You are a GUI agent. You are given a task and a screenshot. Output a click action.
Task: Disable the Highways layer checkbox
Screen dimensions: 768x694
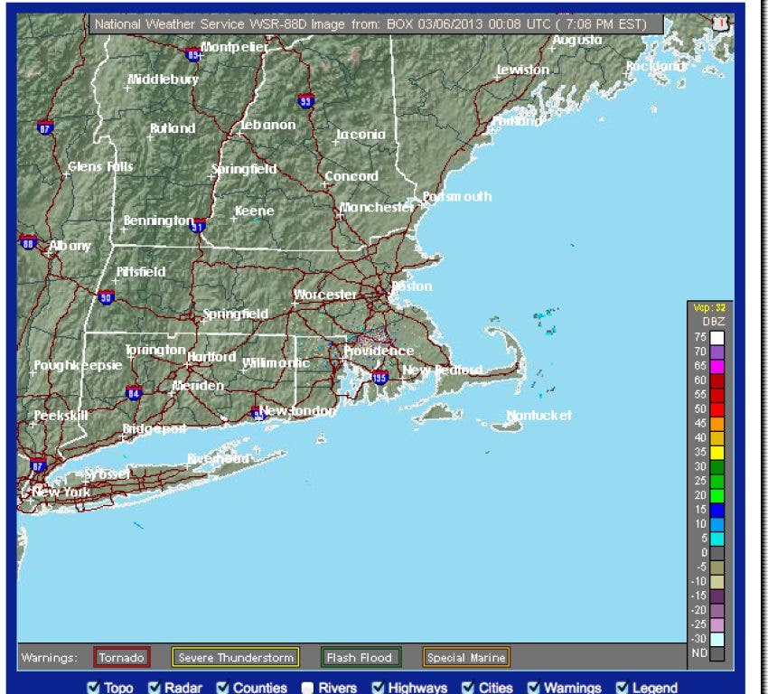[x=378, y=688]
